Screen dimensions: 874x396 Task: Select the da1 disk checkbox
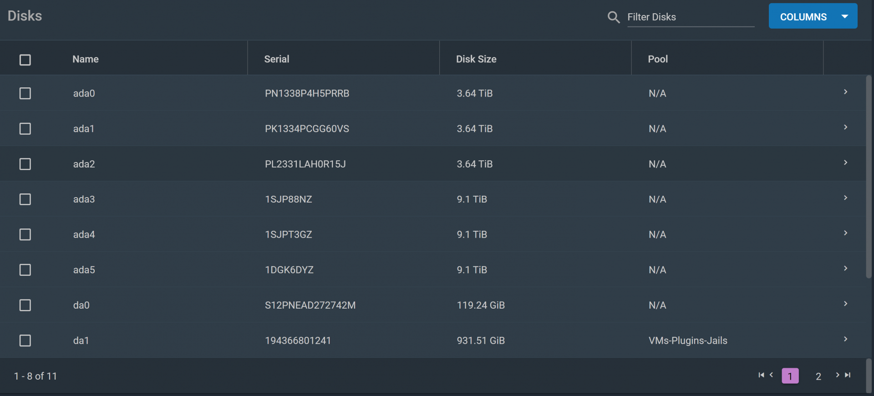(25, 340)
